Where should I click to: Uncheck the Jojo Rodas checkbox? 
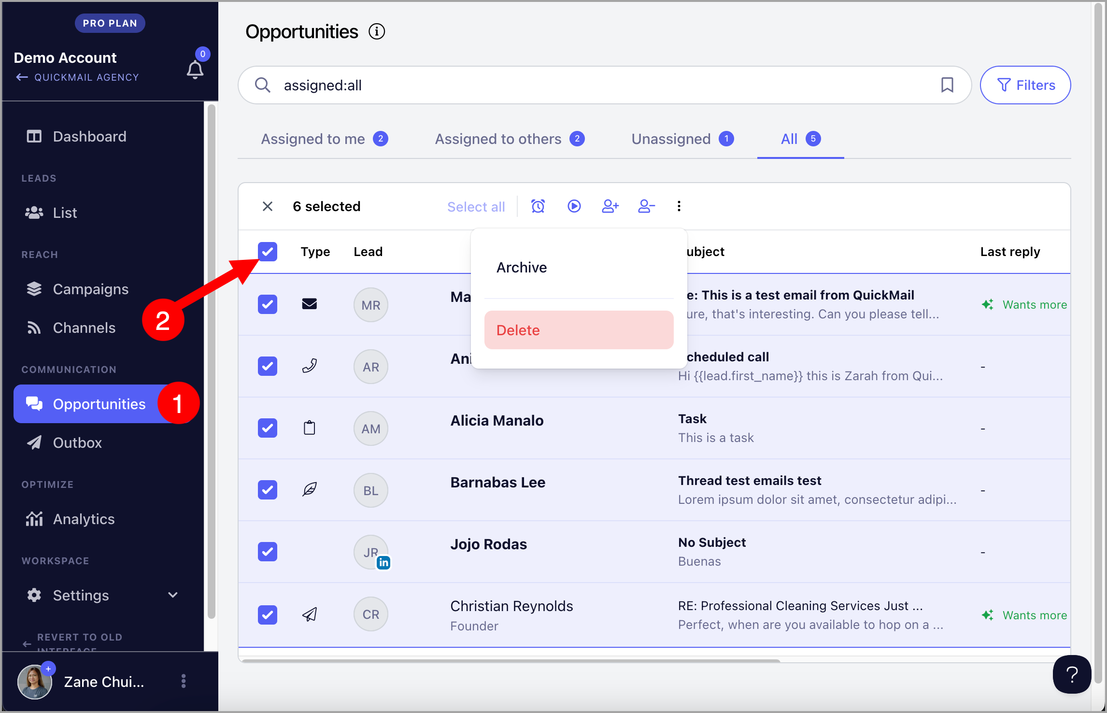tap(268, 552)
